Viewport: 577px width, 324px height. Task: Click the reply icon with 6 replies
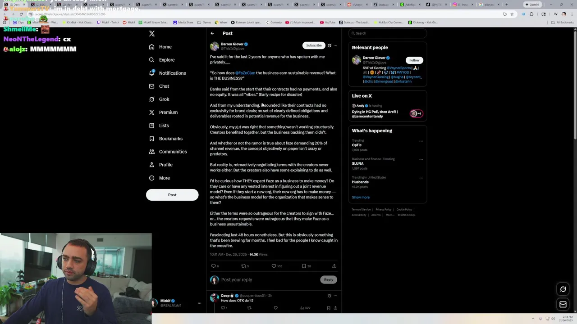click(215, 266)
